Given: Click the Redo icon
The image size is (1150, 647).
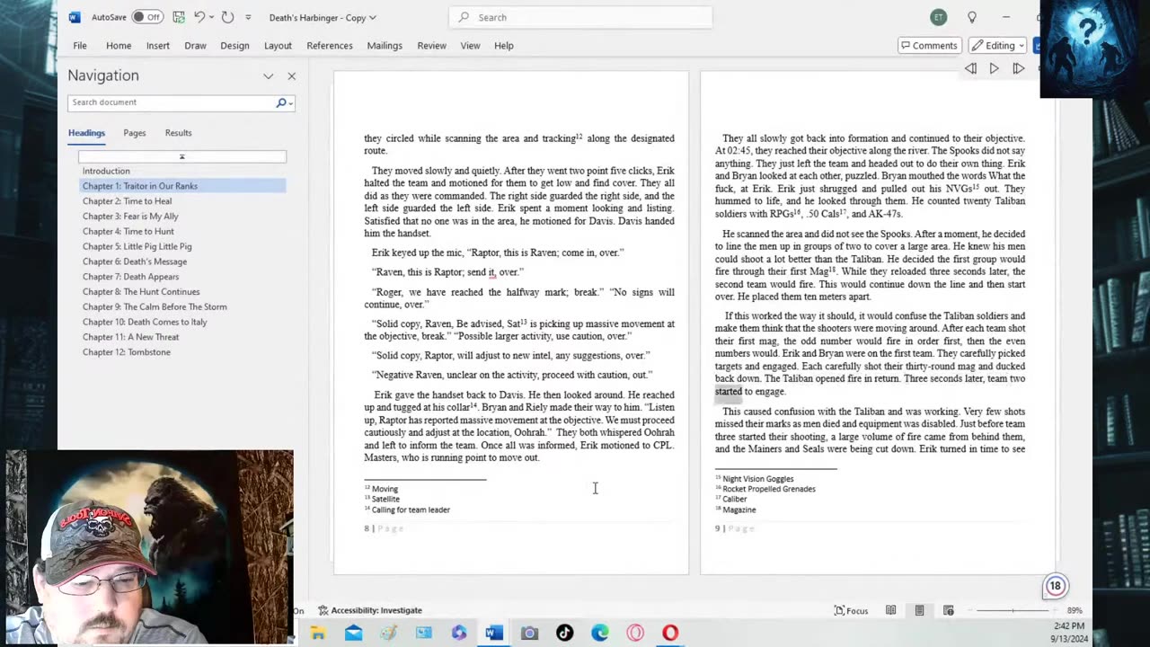Looking at the screenshot, I should (227, 17).
